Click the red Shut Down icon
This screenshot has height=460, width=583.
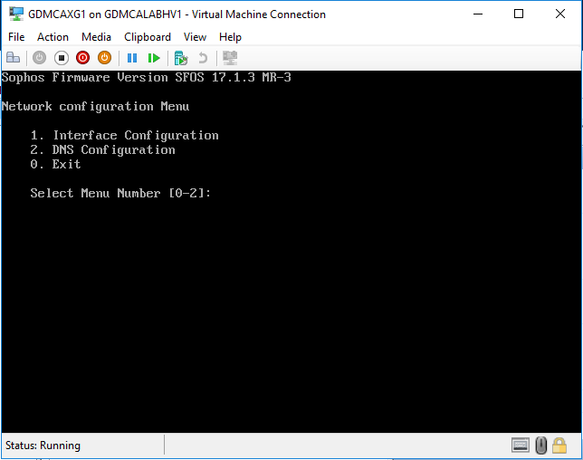pos(82,58)
